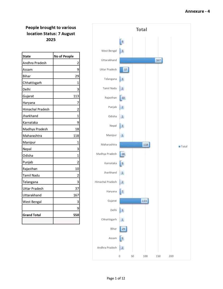Select the Andhra Pradesh table cell

pos(37,63)
